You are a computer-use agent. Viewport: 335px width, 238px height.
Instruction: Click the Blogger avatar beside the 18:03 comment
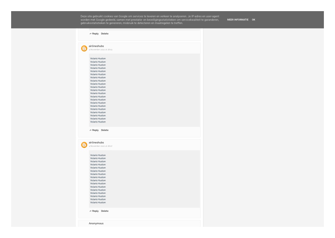point(84,48)
